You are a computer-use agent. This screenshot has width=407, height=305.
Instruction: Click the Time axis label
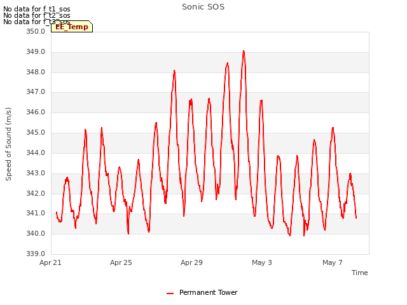click(x=359, y=273)
